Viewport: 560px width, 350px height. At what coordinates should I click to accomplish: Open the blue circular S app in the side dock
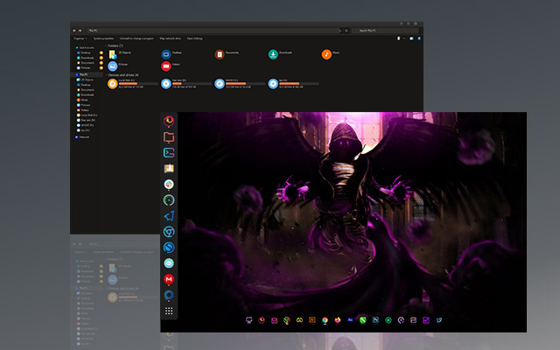[169, 248]
